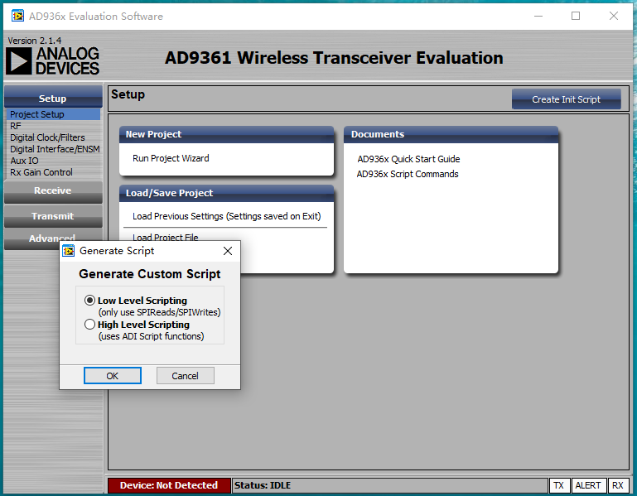The width and height of the screenshot is (637, 496).
Task: Click the Device: Not Detected indicator
Action: tap(169, 485)
